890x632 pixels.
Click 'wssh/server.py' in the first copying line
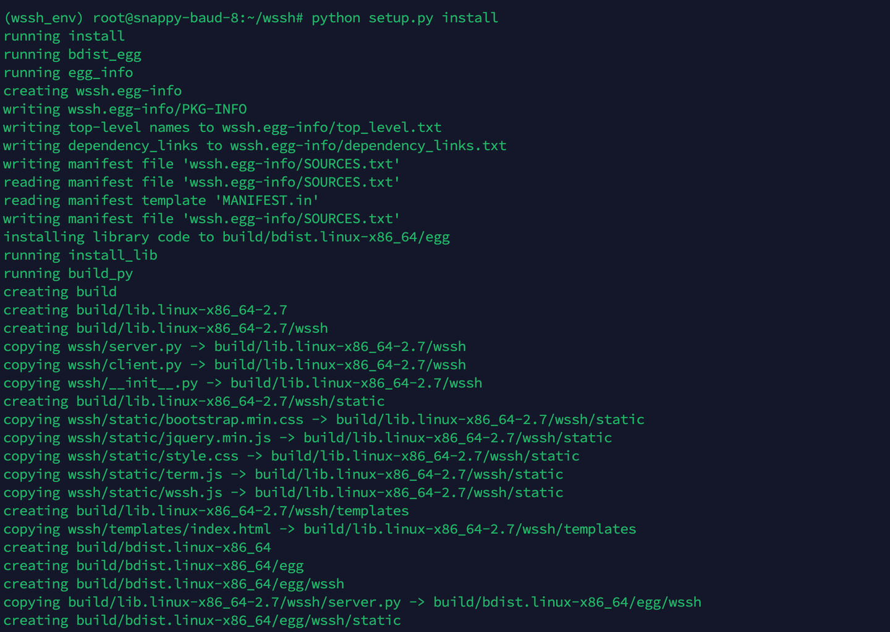125,347
